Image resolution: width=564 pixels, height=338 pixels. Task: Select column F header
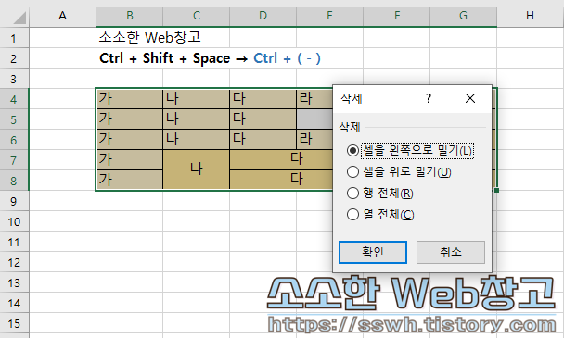pos(397,16)
